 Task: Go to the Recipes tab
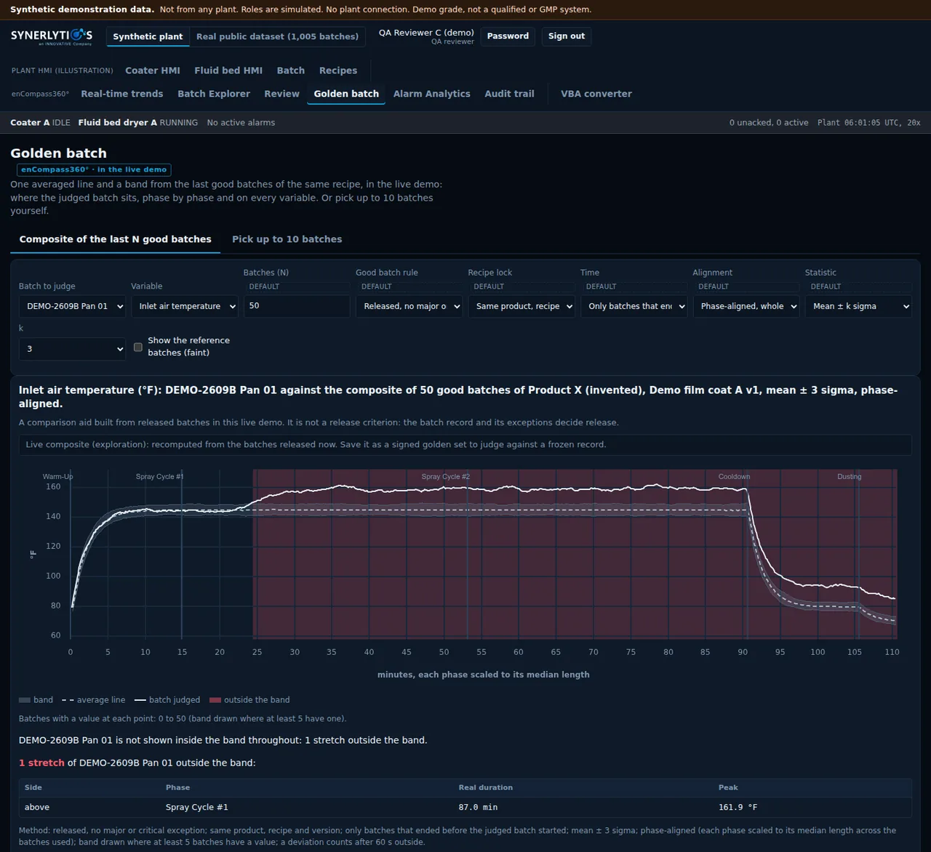[x=338, y=71]
